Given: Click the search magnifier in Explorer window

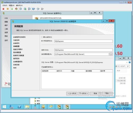Looking at the screenshot, I should pos(128,66).
